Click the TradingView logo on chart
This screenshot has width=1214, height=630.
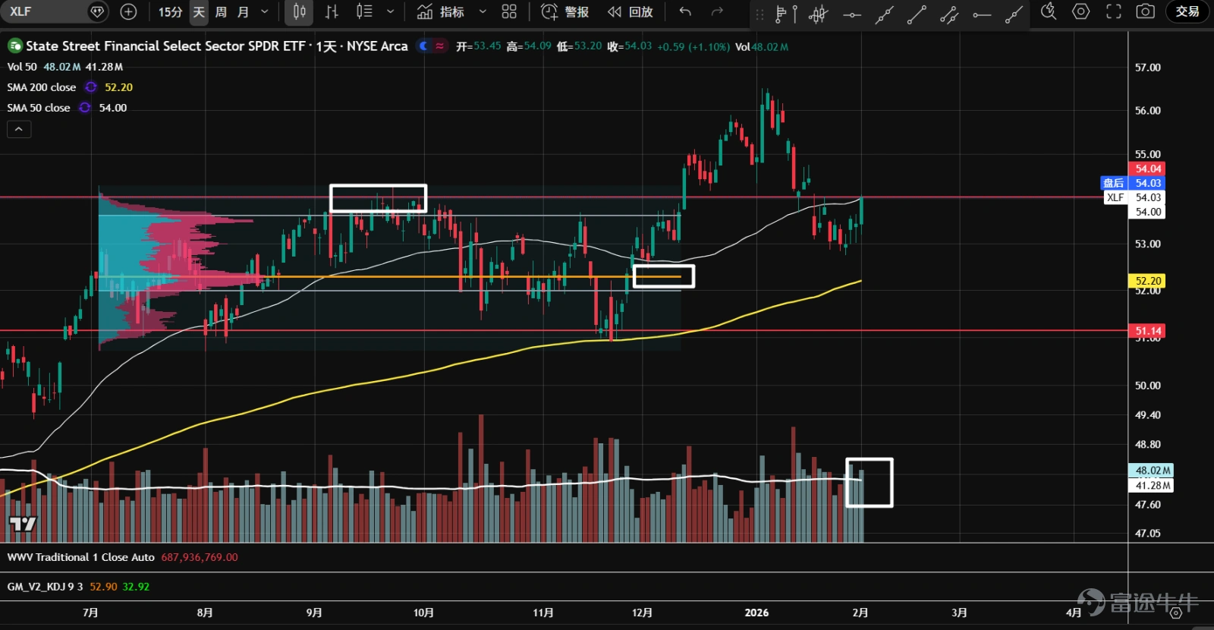tap(23, 524)
